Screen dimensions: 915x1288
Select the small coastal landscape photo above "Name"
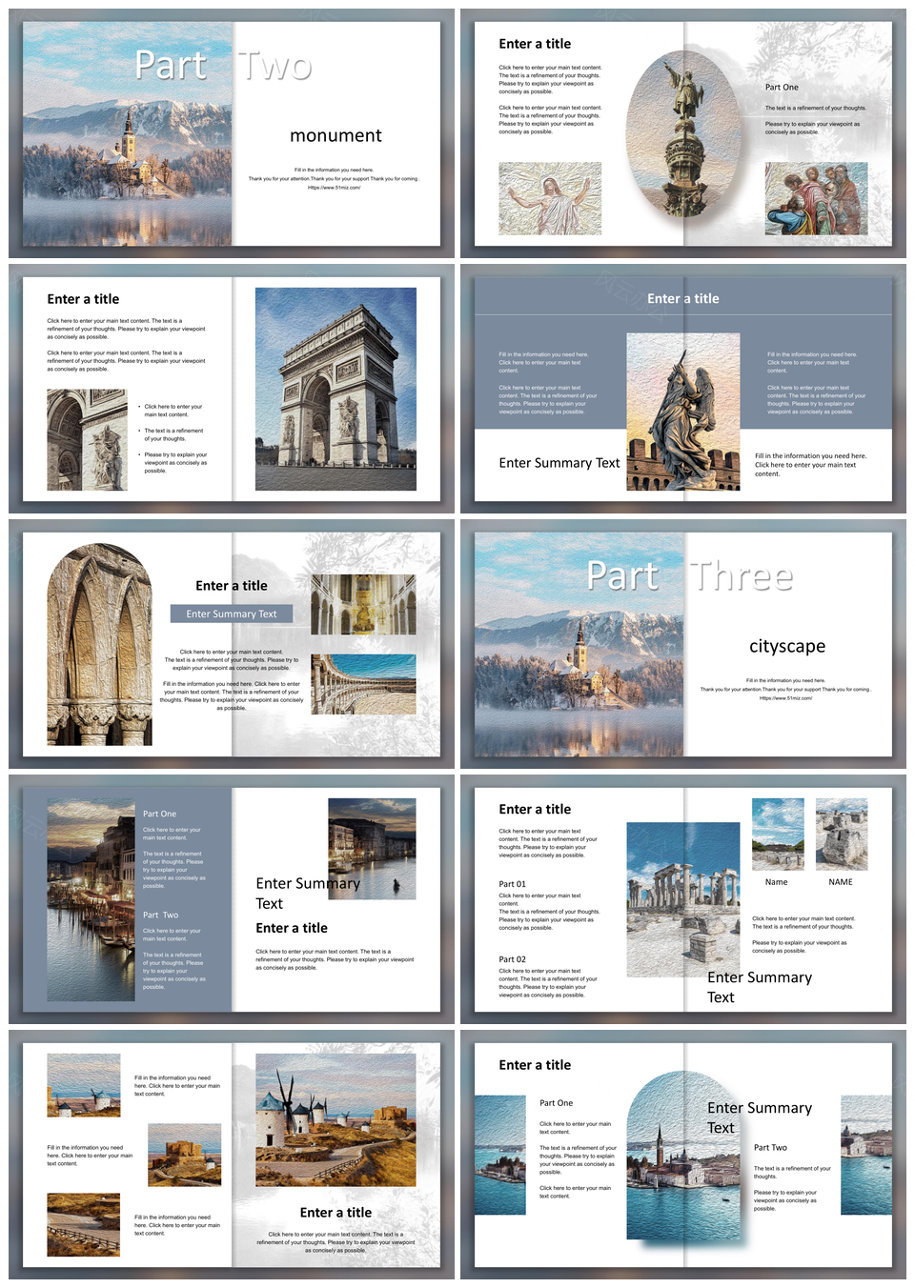(x=778, y=834)
